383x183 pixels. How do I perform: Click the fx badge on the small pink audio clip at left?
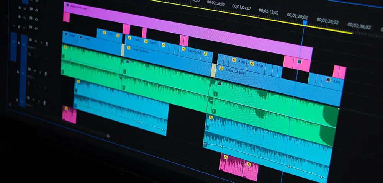[x=66, y=108]
